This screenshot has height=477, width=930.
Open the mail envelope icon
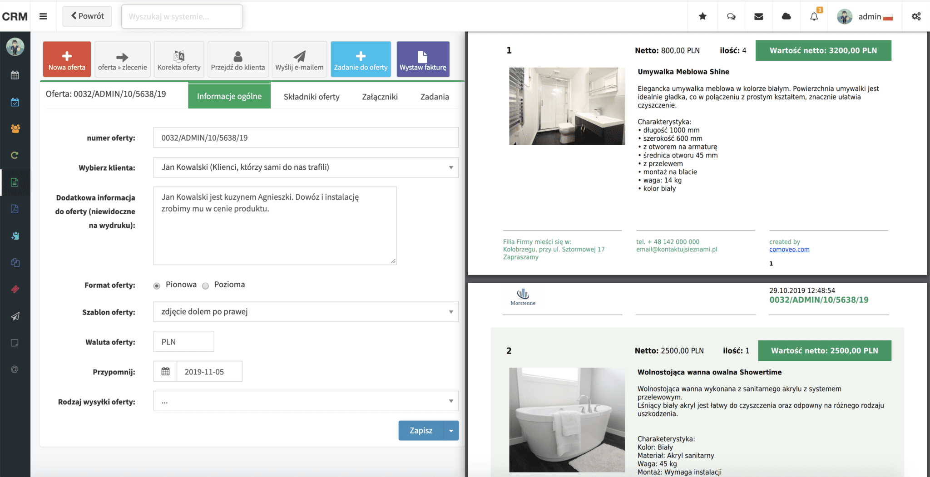coord(758,16)
